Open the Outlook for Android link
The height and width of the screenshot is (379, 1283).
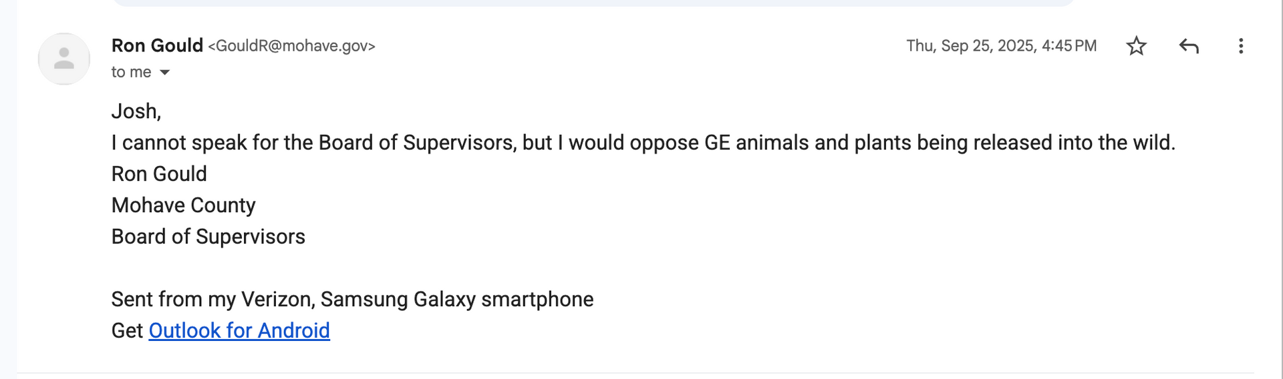(239, 330)
